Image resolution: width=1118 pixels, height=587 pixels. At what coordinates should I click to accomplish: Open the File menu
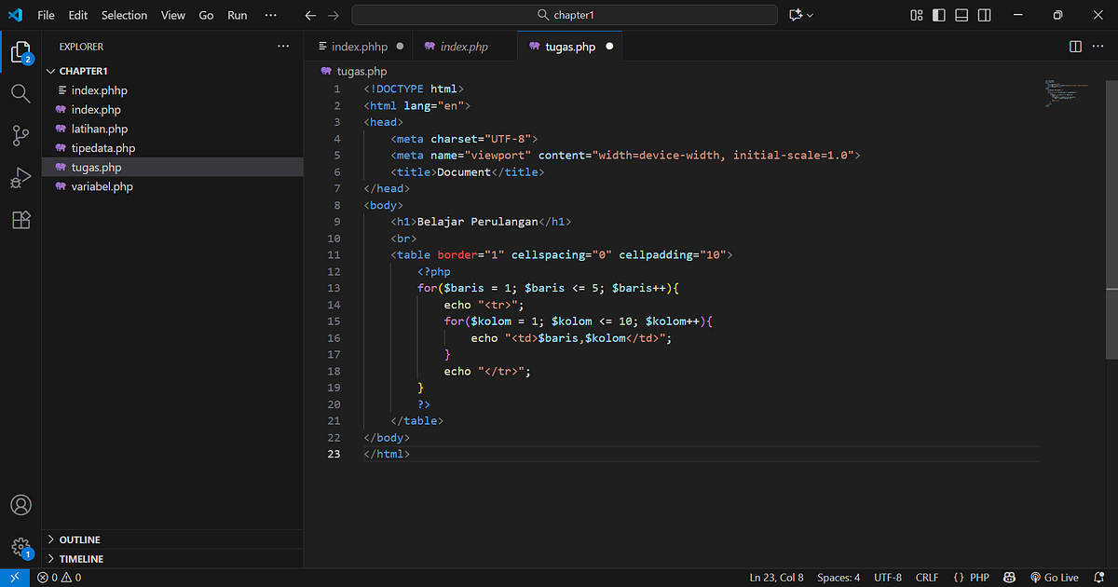pyautogui.click(x=46, y=15)
